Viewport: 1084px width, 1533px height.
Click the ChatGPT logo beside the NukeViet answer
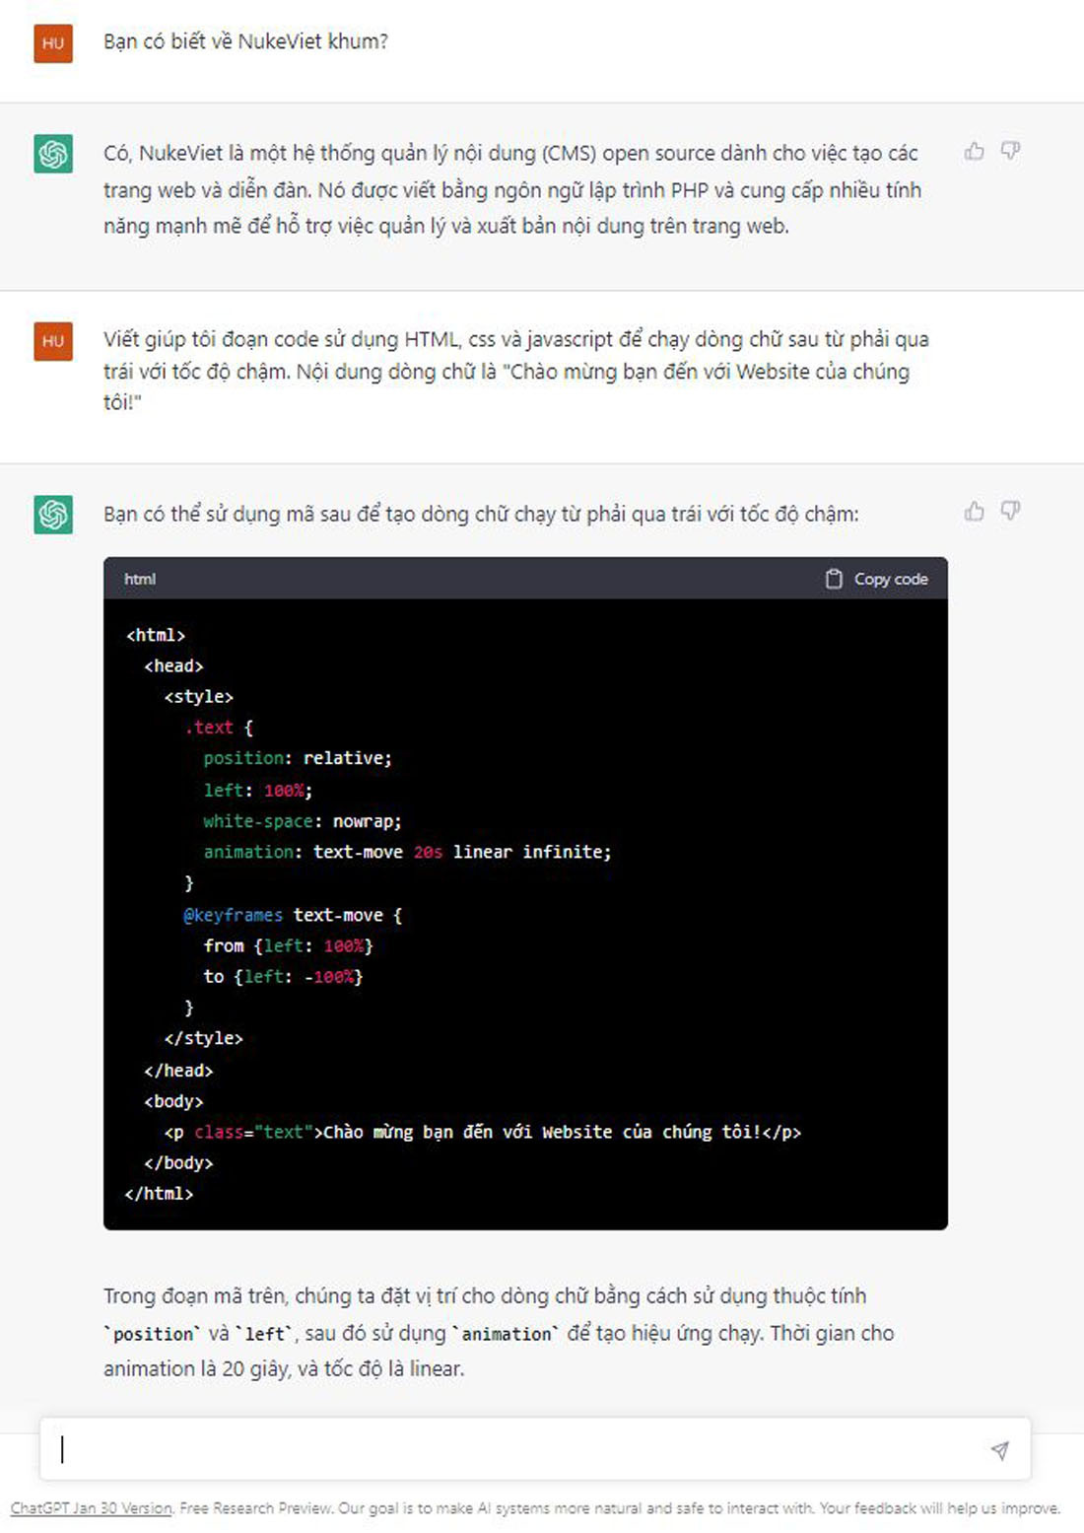53,154
